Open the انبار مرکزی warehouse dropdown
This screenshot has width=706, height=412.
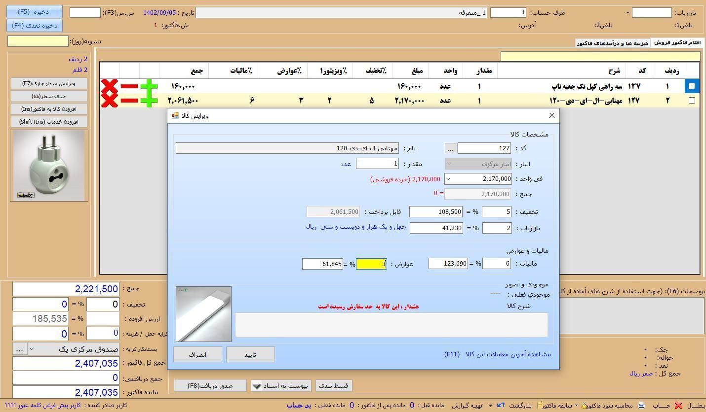point(449,164)
